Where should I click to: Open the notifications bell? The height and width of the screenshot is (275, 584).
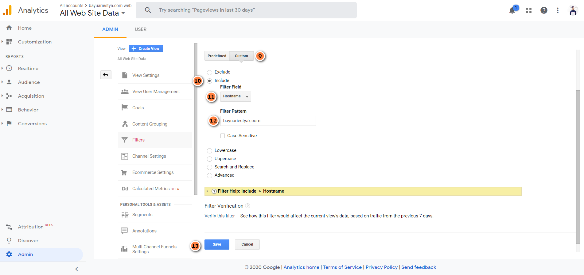[512, 10]
